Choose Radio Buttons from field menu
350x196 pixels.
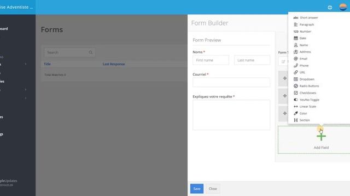[x=309, y=86]
